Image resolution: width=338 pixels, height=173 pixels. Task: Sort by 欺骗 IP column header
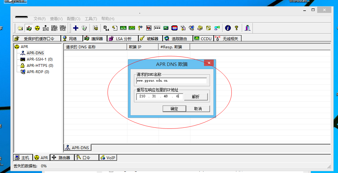point(143,47)
